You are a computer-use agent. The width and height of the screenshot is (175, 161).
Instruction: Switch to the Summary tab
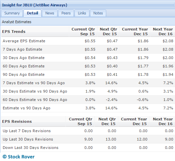tap(12, 13)
